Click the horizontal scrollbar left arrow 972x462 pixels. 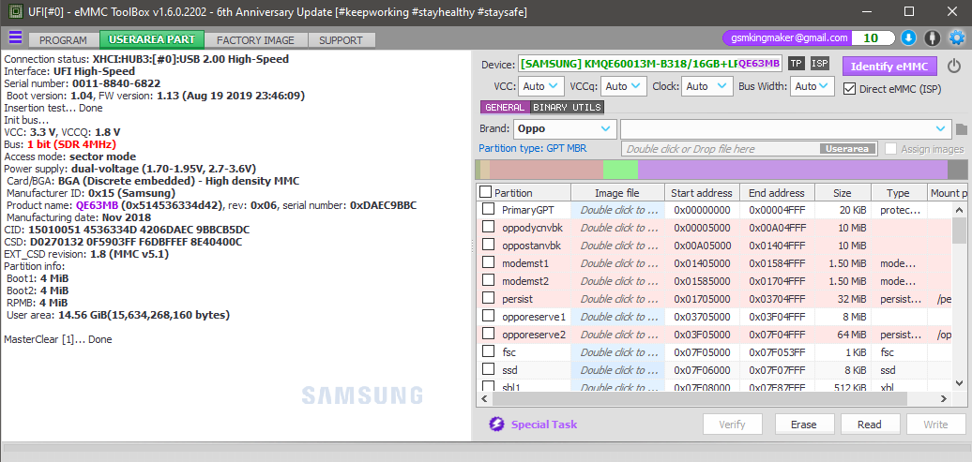click(484, 399)
